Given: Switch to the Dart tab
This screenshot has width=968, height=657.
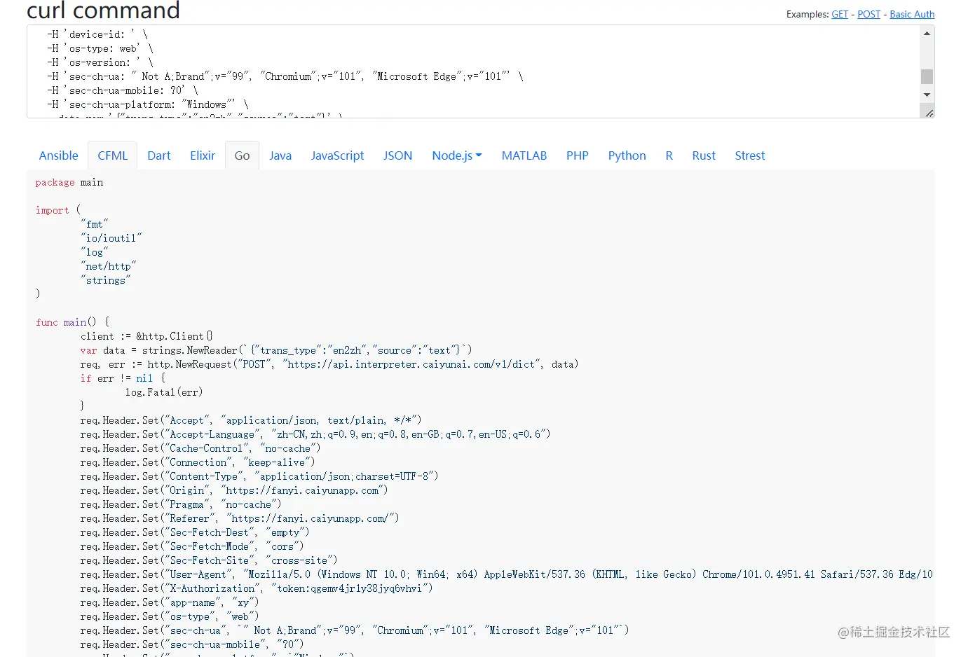Looking at the screenshot, I should pyautogui.click(x=158, y=155).
